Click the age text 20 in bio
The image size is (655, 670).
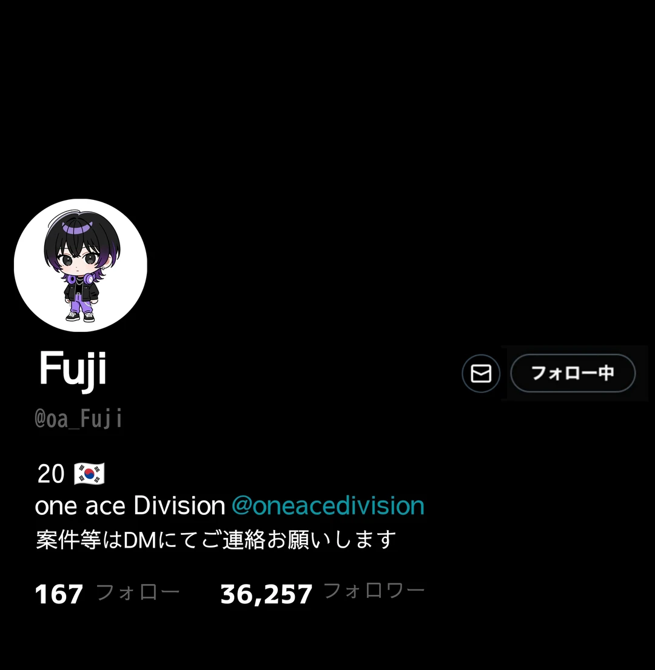(x=51, y=474)
